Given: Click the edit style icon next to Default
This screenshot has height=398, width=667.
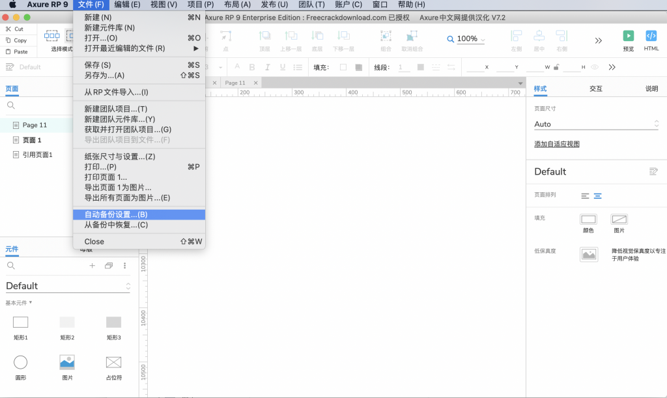Looking at the screenshot, I should (653, 171).
